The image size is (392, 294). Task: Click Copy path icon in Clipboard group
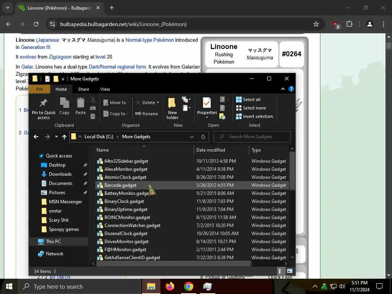[93, 108]
